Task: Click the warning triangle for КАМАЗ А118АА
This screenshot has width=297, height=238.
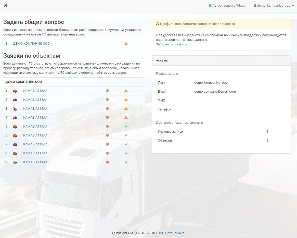Action: tap(126, 118)
